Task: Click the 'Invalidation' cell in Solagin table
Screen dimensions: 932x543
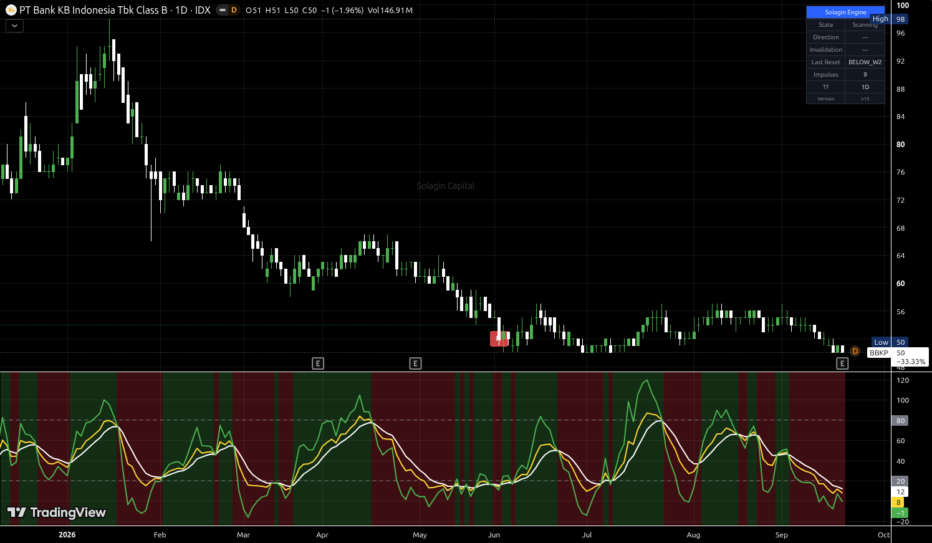Action: click(825, 50)
